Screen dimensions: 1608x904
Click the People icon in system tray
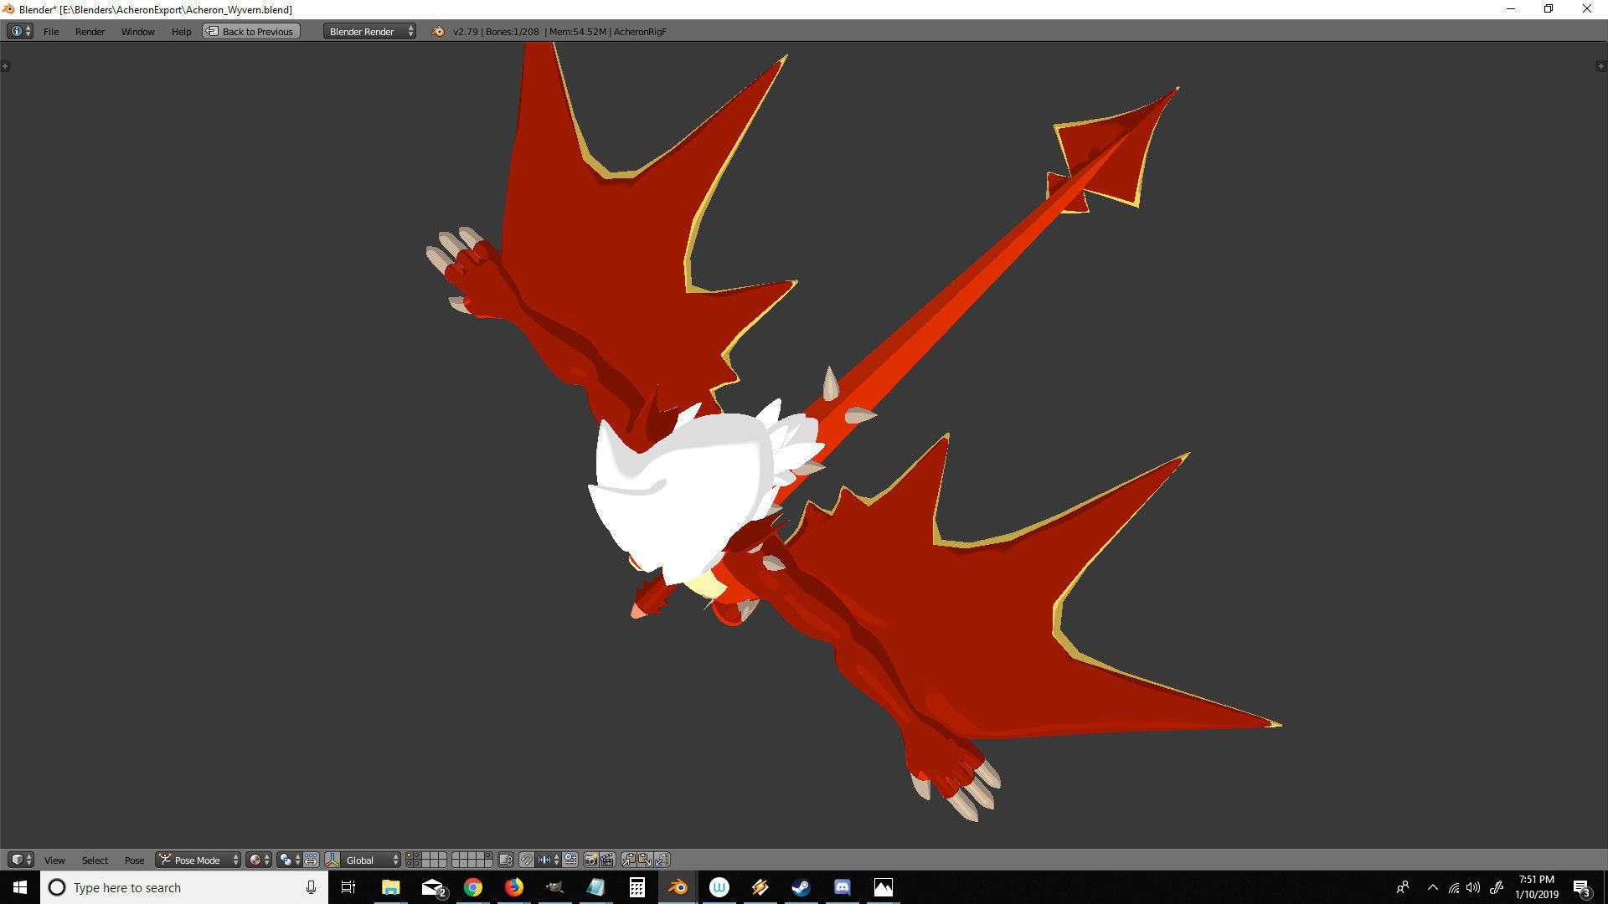[x=1403, y=887]
